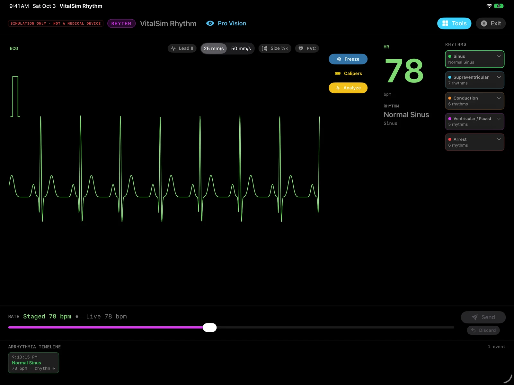Click the green dot on Sinus category

pyautogui.click(x=450, y=56)
